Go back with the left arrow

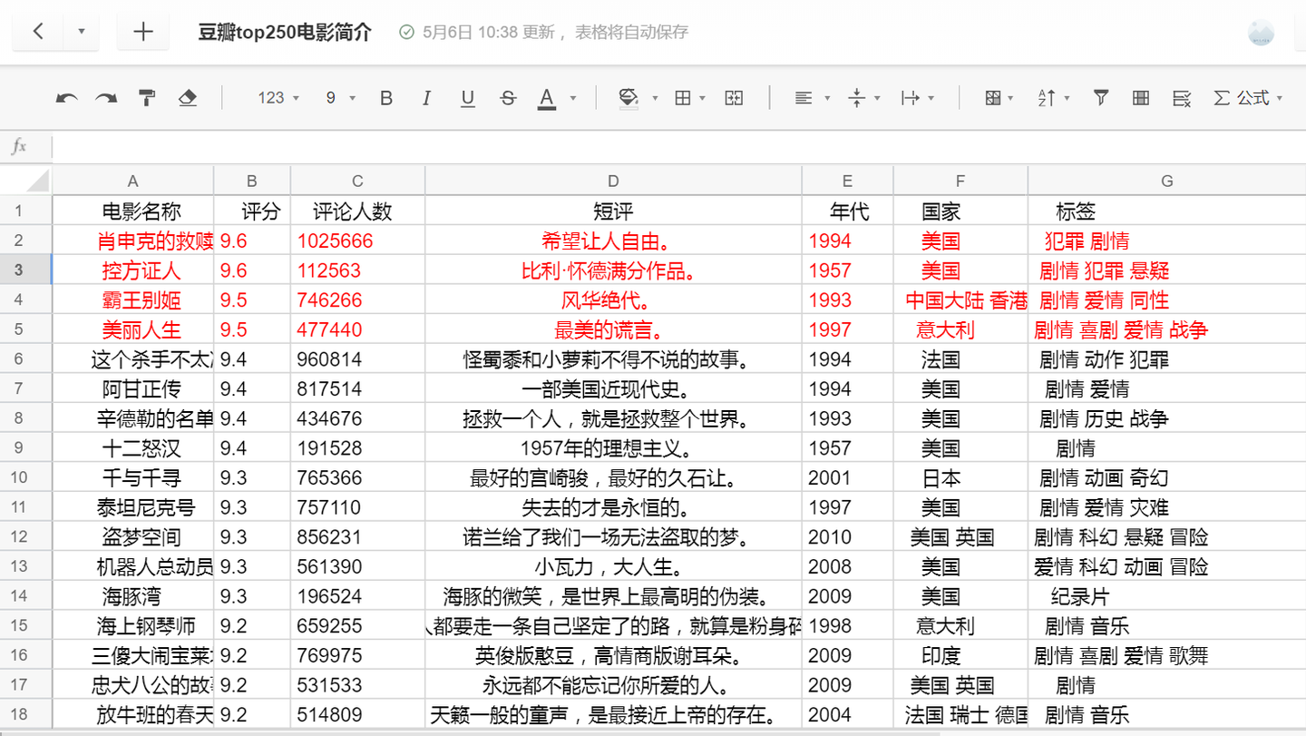(38, 32)
